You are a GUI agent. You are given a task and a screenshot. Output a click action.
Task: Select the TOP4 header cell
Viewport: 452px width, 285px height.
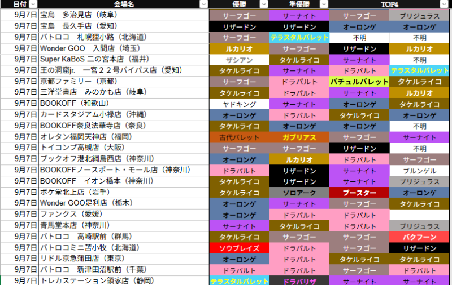point(389,4)
